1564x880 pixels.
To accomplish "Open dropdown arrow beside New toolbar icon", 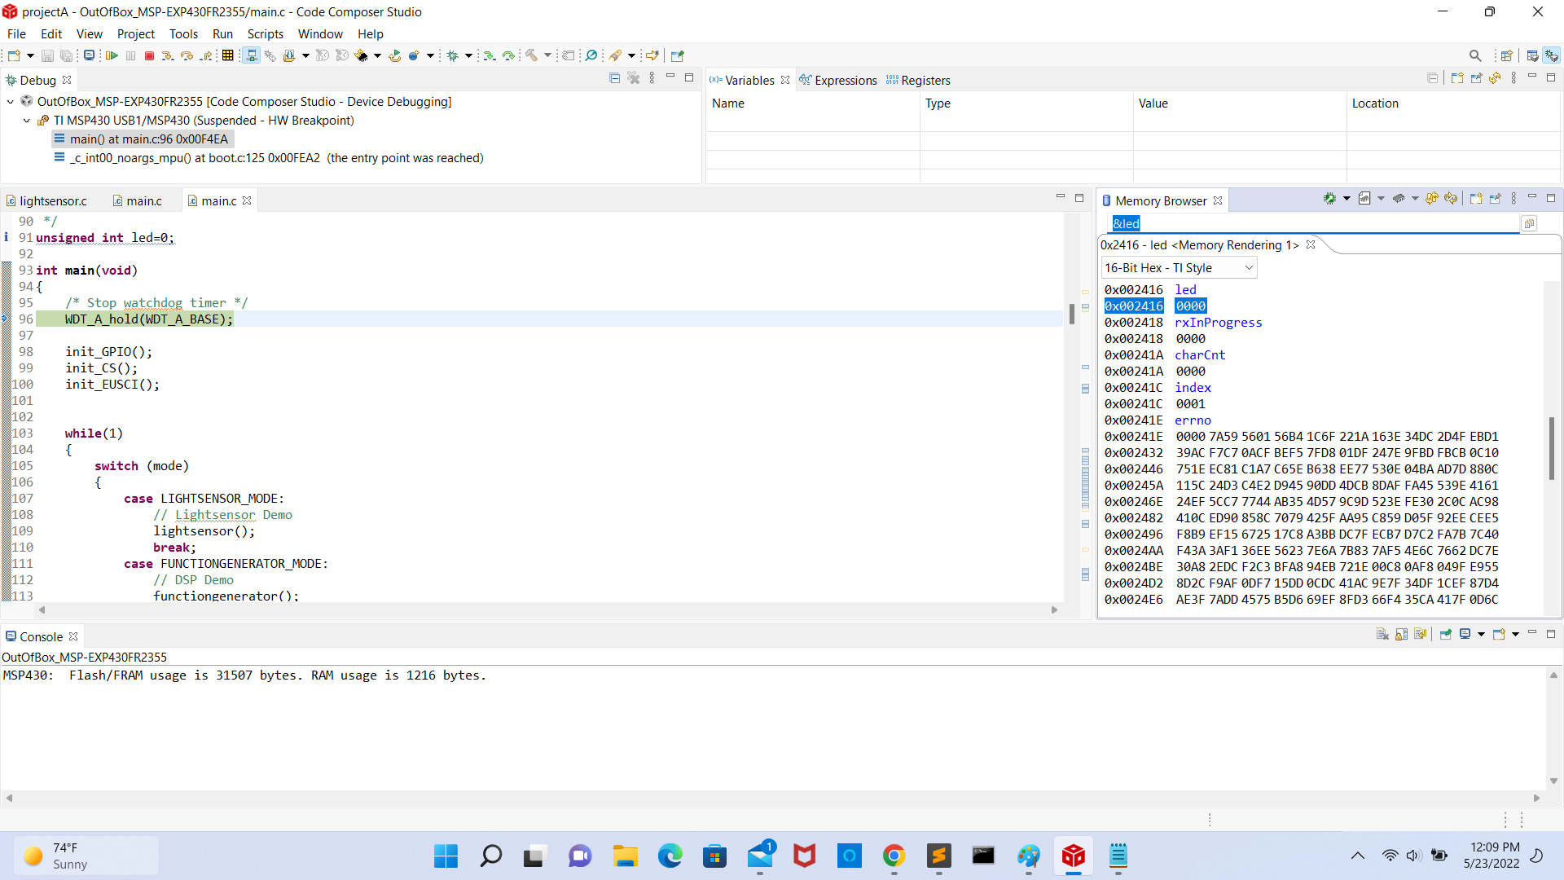I will tap(30, 55).
